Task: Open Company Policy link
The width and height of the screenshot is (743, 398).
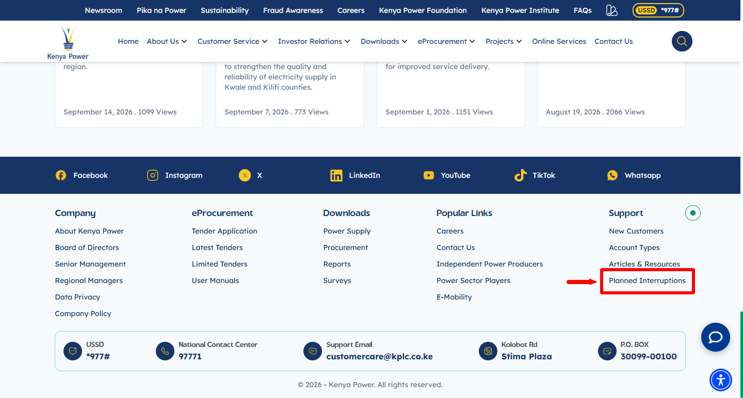Action: click(x=83, y=313)
